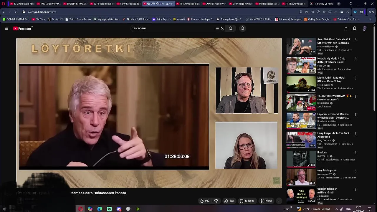The height and width of the screenshot is (212, 377).
Task: Run the search with the magnifier button
Action: [231, 29]
